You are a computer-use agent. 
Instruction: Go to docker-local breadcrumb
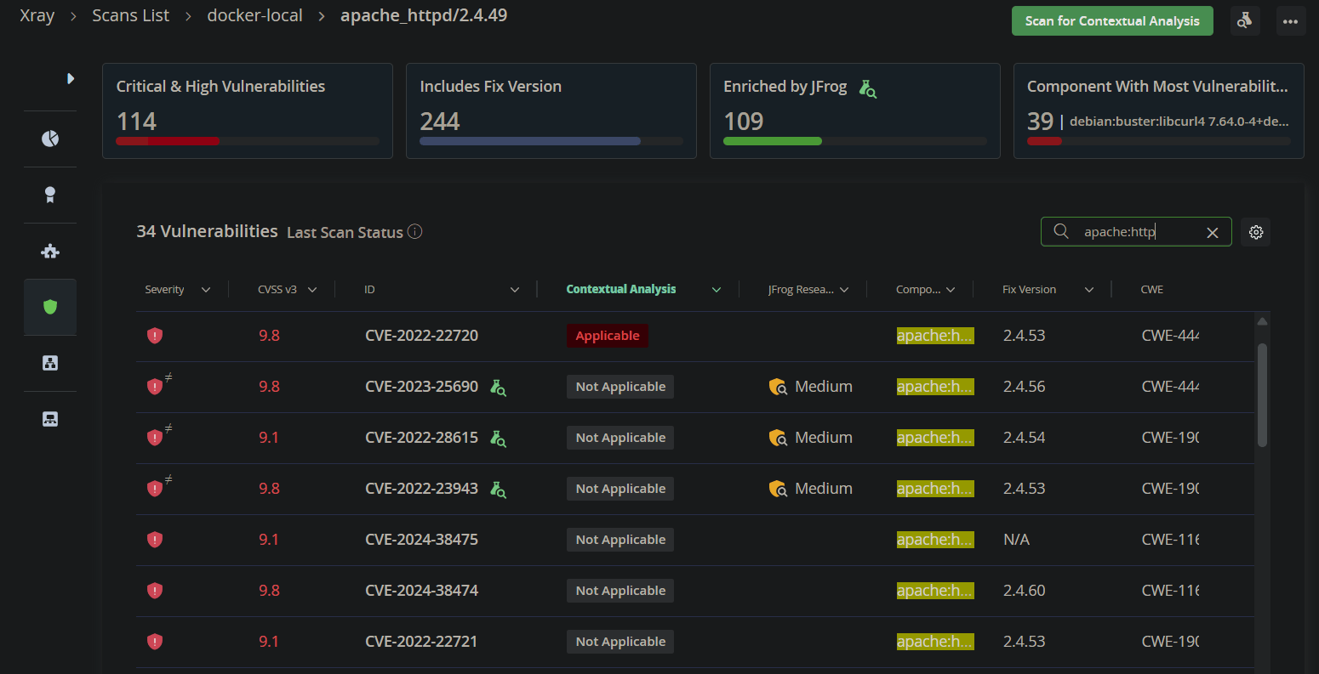255,15
